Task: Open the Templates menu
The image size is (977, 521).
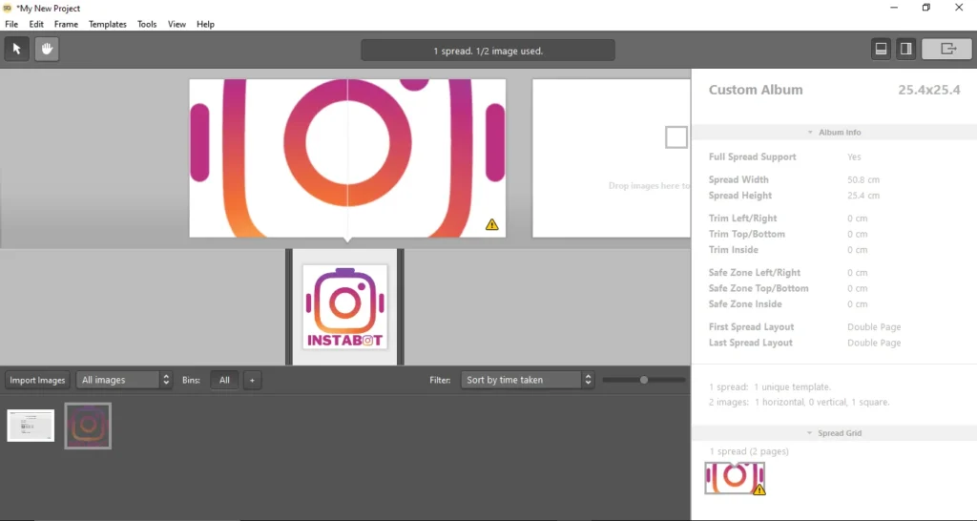Action: 107,24
